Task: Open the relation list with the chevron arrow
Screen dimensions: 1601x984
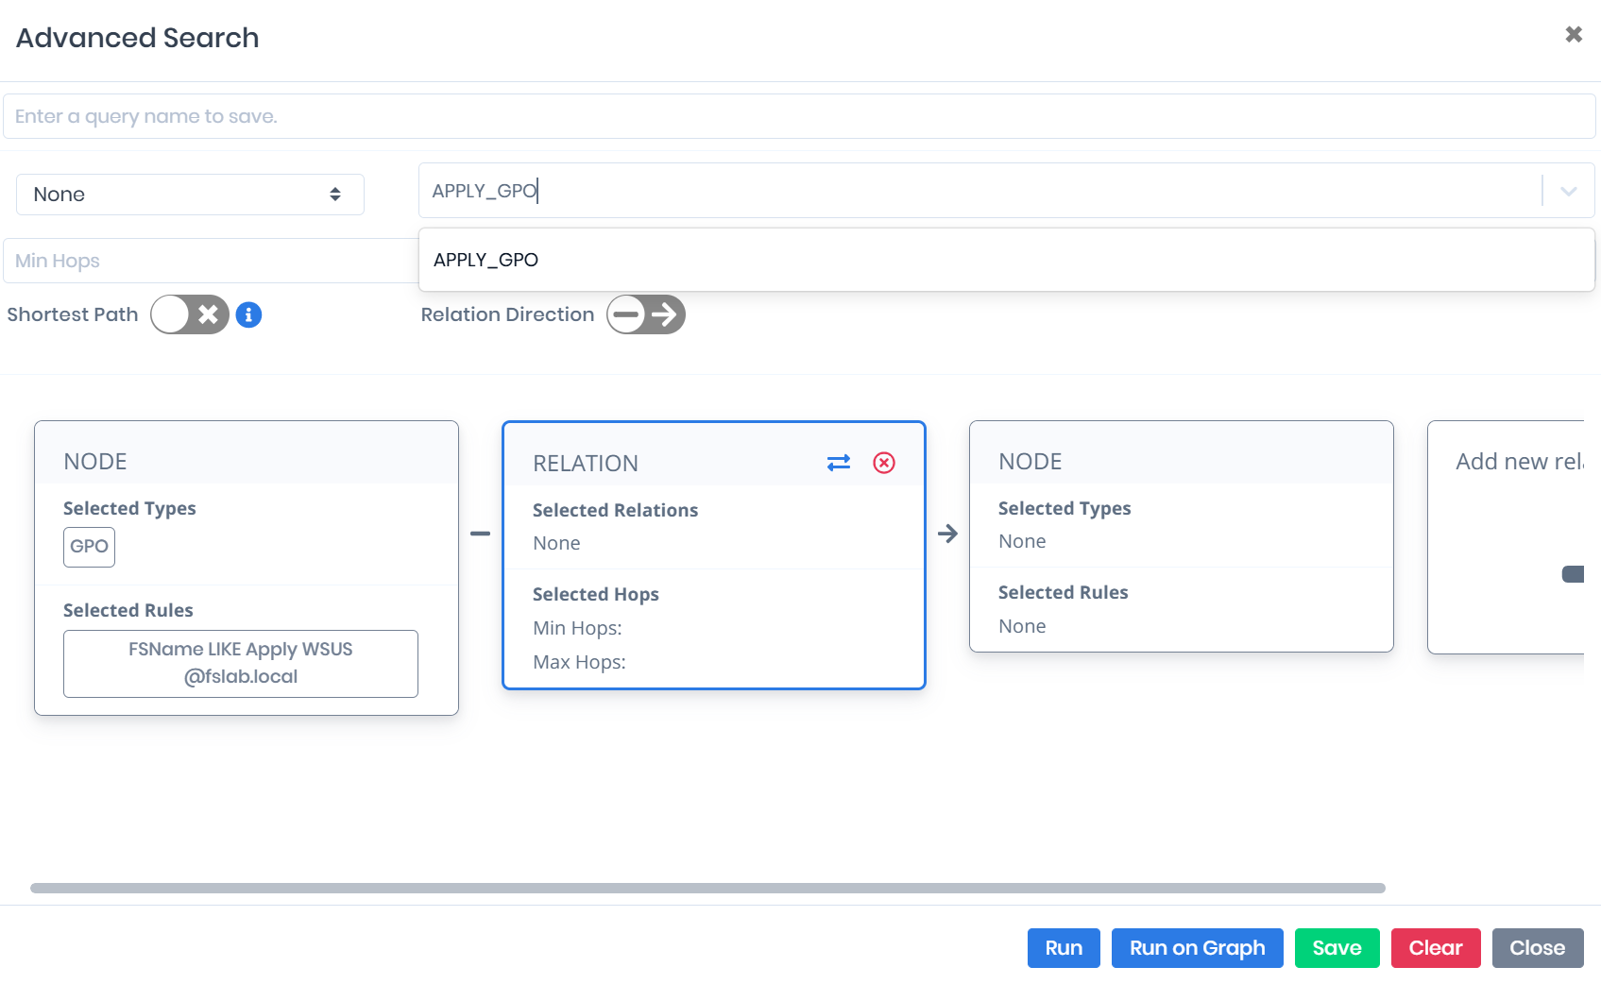Action: (1567, 190)
